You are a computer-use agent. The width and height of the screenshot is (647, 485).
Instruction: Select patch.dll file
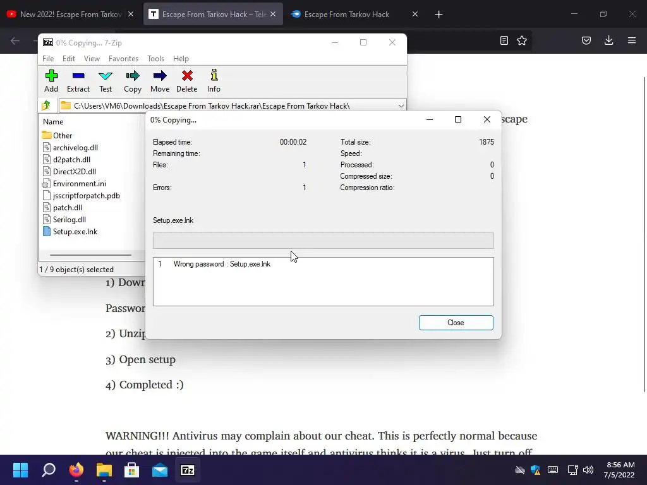coord(63,207)
